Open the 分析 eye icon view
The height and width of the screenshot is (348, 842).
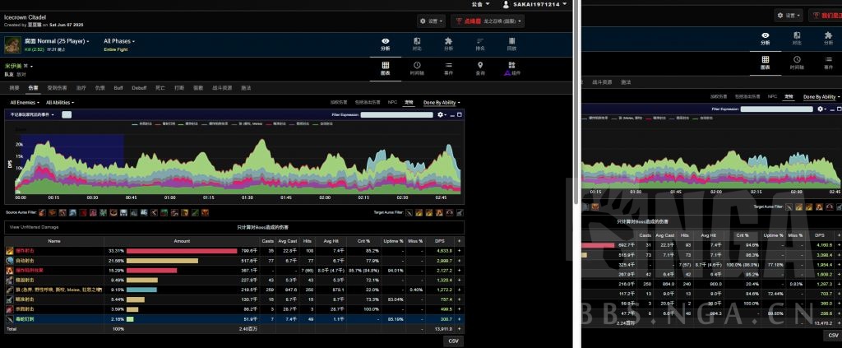click(x=386, y=43)
